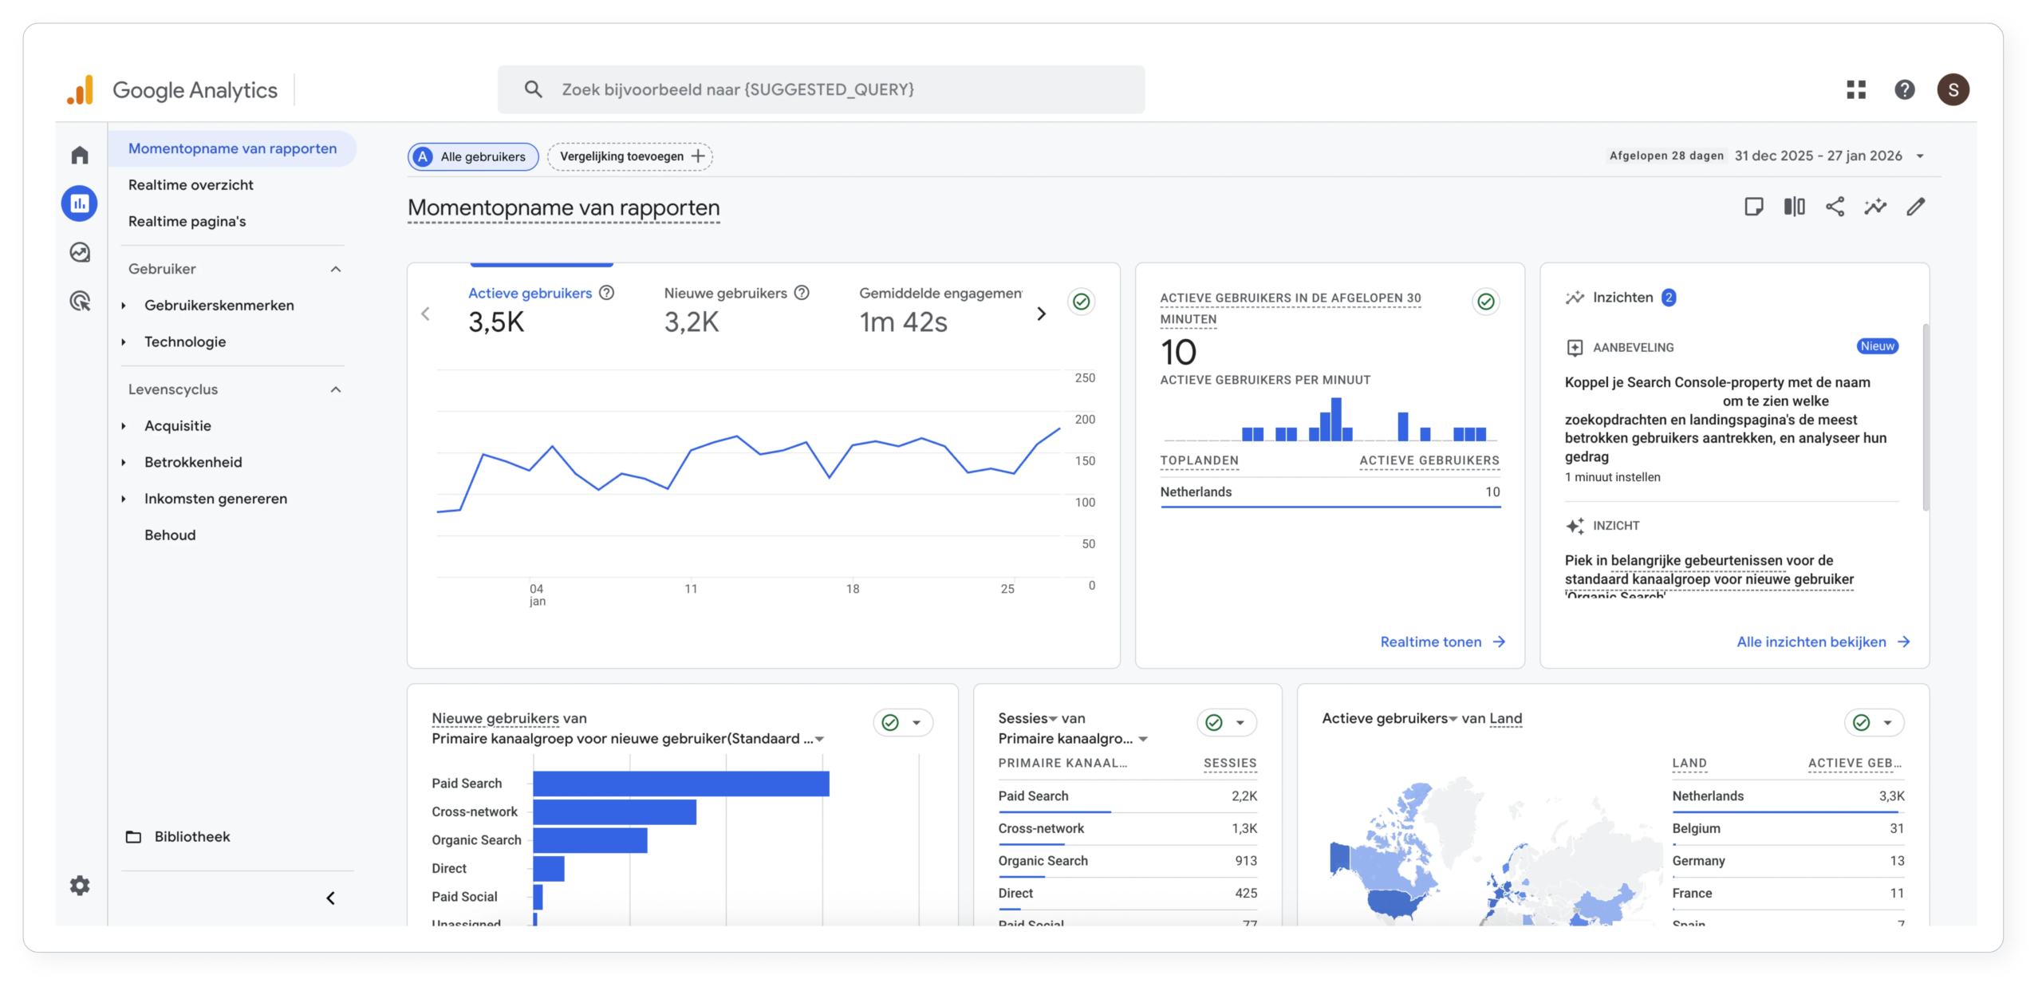This screenshot has height=991, width=2042.
Task: Open the Sessies metric dropdown
Action: (x=1051, y=718)
